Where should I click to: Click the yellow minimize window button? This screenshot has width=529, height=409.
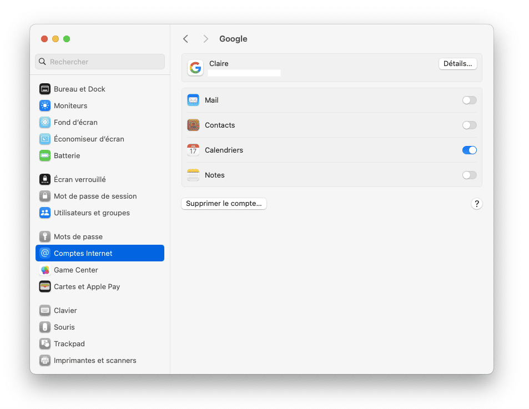(56, 39)
